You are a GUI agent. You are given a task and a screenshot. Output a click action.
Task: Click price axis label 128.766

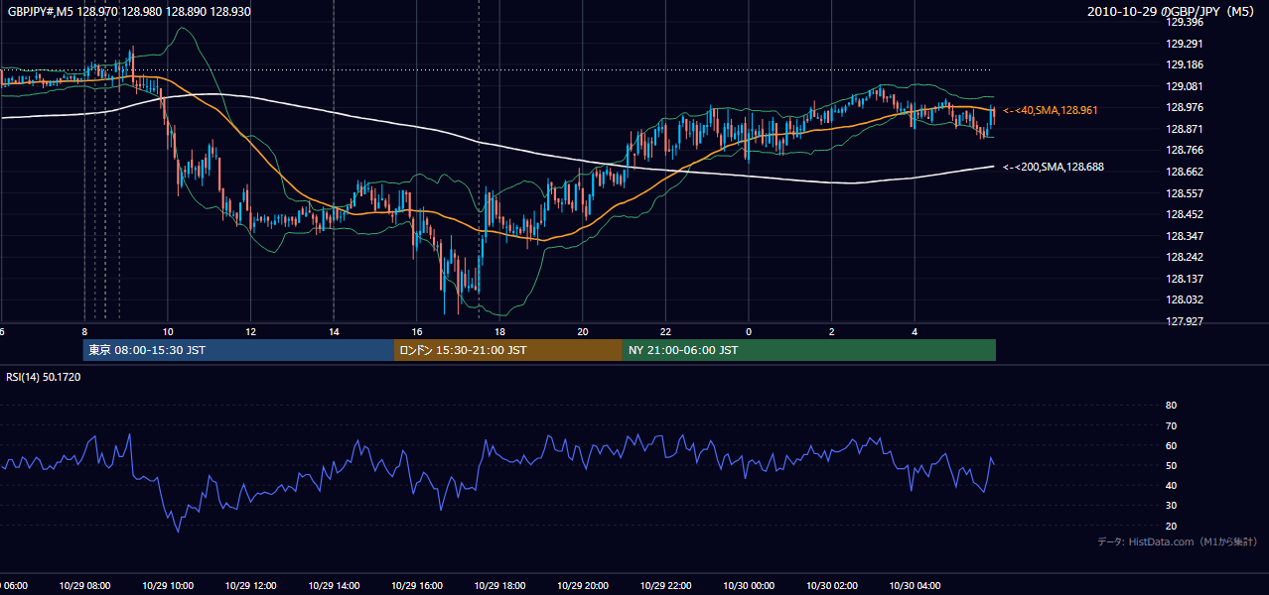[1184, 151]
